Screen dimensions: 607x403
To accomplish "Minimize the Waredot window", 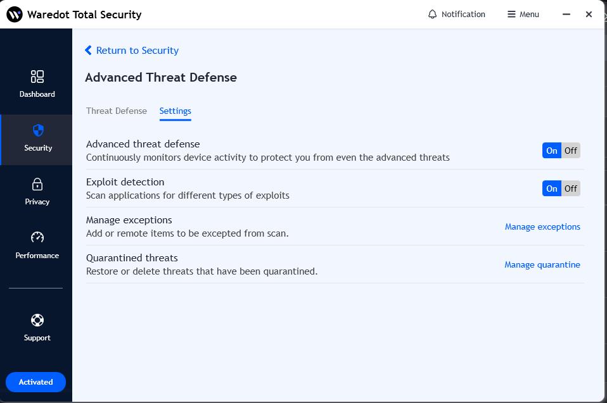I will click(x=567, y=14).
